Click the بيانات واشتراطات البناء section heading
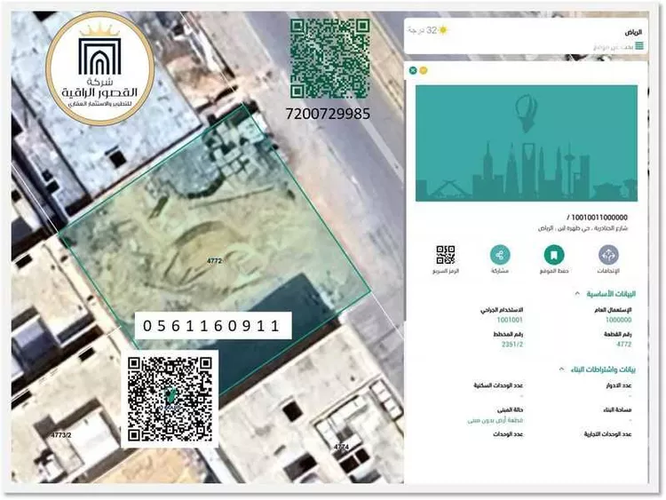This screenshot has width=666, height=500. [603, 369]
